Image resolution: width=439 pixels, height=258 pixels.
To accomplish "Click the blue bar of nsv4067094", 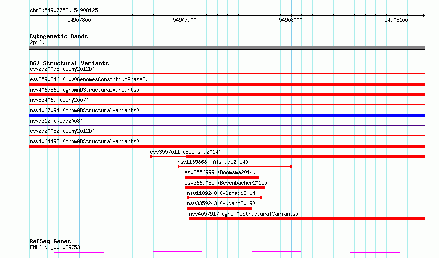I will [227, 115].
